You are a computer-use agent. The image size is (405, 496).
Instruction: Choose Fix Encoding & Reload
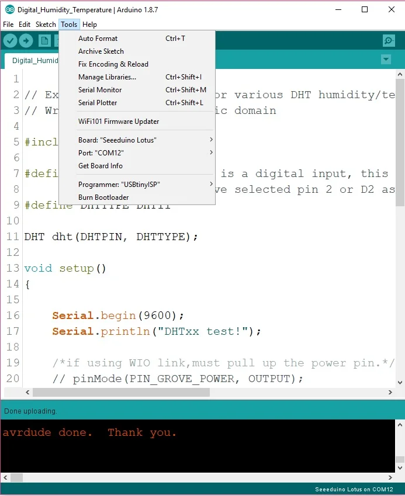[137, 64]
